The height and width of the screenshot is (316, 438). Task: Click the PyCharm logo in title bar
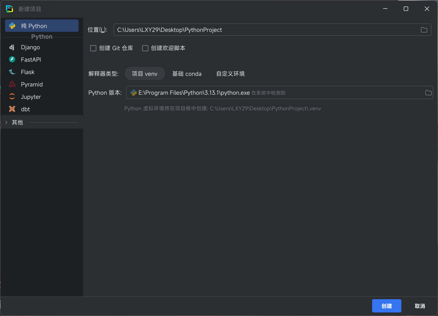[9, 9]
